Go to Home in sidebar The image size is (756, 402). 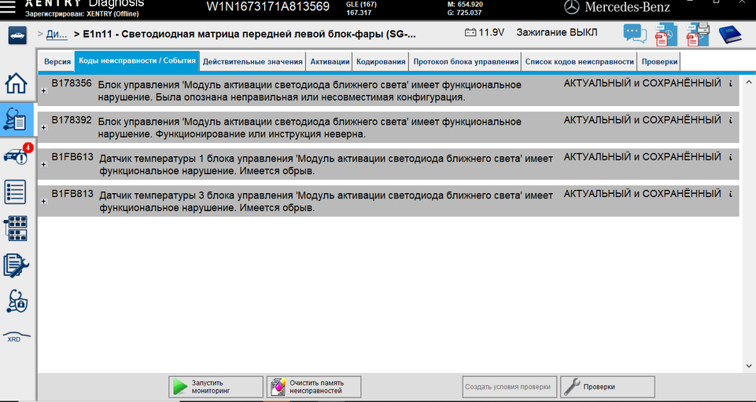click(17, 83)
